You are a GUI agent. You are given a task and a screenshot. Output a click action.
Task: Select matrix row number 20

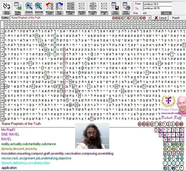(x=2, y=119)
